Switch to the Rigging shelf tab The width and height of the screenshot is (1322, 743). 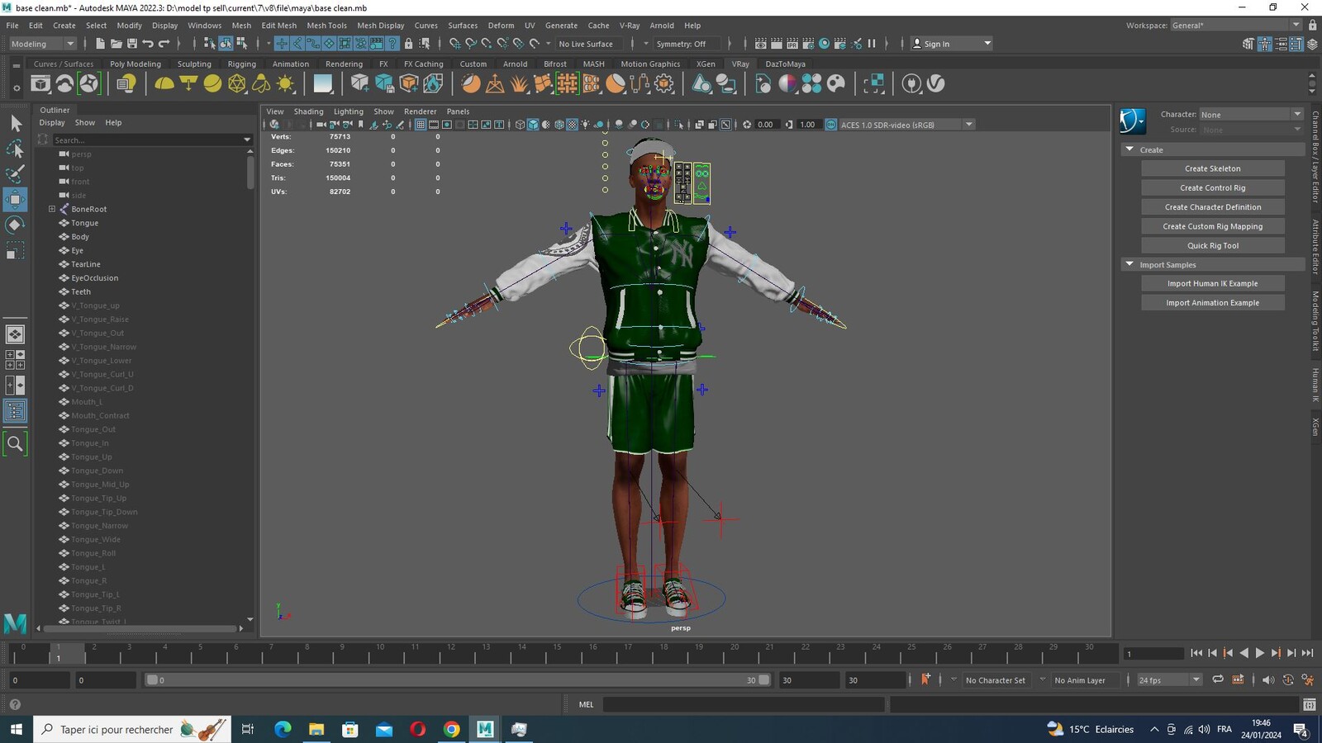pos(241,64)
